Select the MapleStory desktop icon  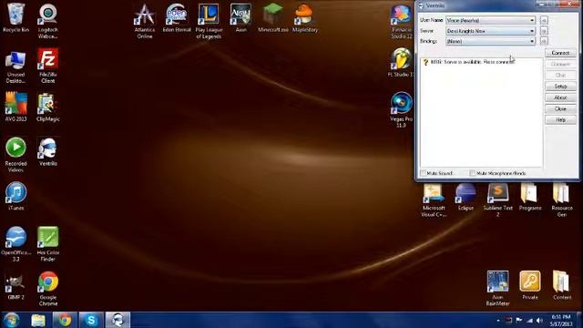(305, 18)
